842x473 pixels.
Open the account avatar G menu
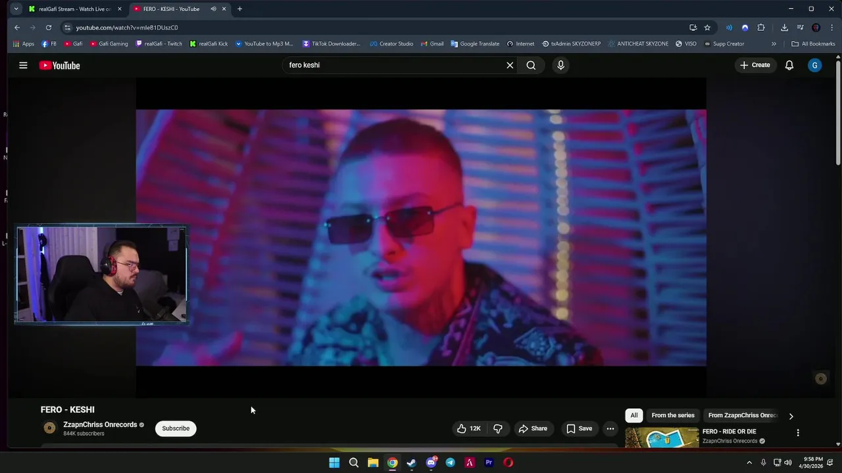pyautogui.click(x=815, y=65)
